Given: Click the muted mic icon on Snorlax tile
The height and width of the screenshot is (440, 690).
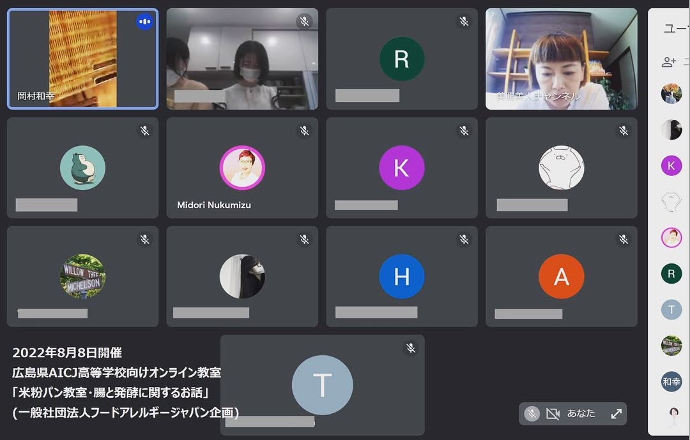Looking at the screenshot, I should [x=145, y=131].
